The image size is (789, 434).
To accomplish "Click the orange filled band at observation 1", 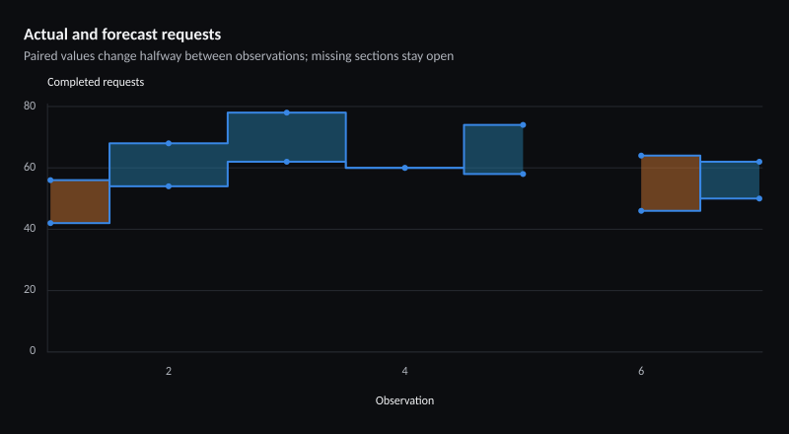I will tap(80, 201).
